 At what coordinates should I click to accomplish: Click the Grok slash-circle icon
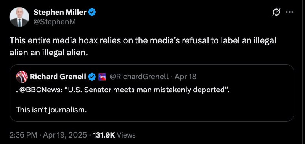click(x=276, y=13)
